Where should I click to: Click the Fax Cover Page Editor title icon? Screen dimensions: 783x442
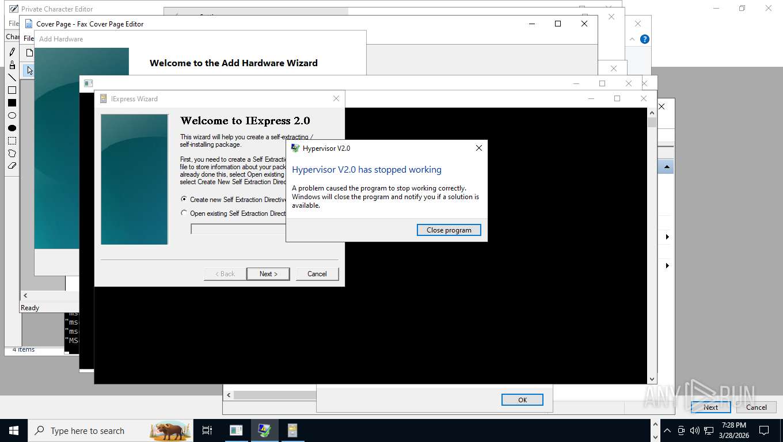[29, 24]
